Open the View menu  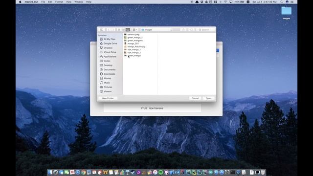point(68,2)
